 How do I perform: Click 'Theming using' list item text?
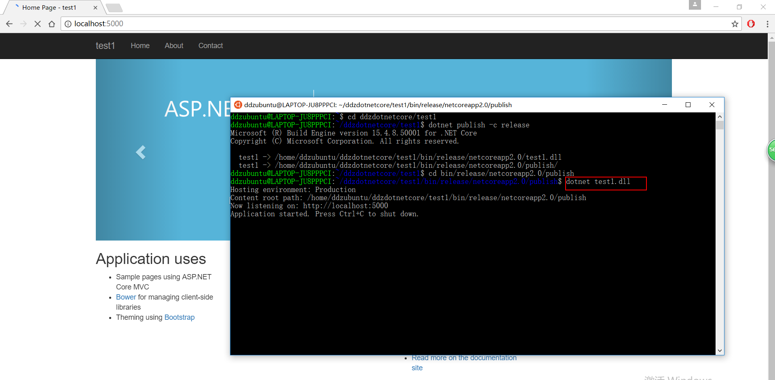[x=139, y=317]
